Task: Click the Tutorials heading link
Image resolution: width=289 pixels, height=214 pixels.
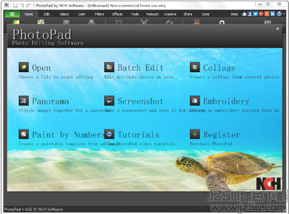Action: 138,135
